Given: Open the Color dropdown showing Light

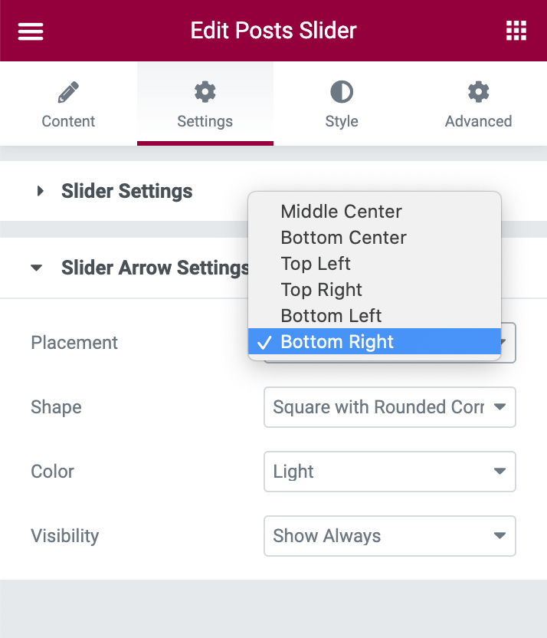Looking at the screenshot, I should 389,472.
